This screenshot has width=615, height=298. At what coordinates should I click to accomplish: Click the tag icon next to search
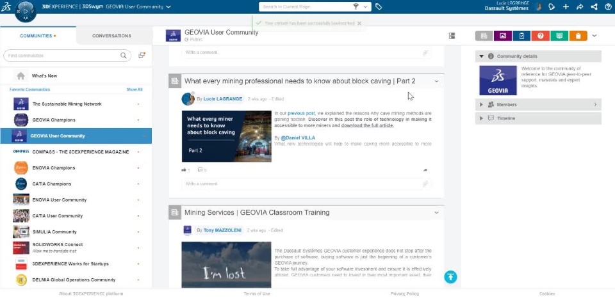click(x=379, y=6)
